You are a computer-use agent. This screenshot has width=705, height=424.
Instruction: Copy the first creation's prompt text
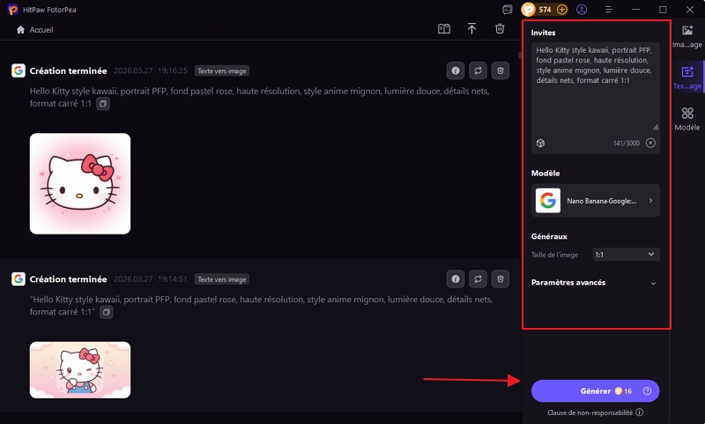pyautogui.click(x=103, y=104)
